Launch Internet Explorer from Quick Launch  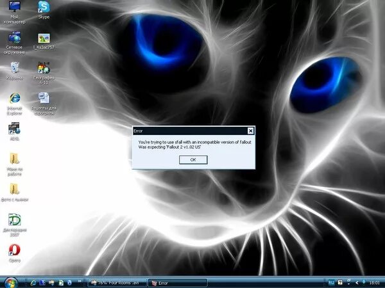point(33,283)
